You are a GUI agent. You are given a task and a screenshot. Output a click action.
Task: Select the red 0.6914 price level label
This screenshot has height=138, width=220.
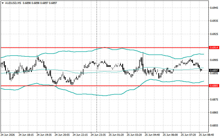click(214, 48)
